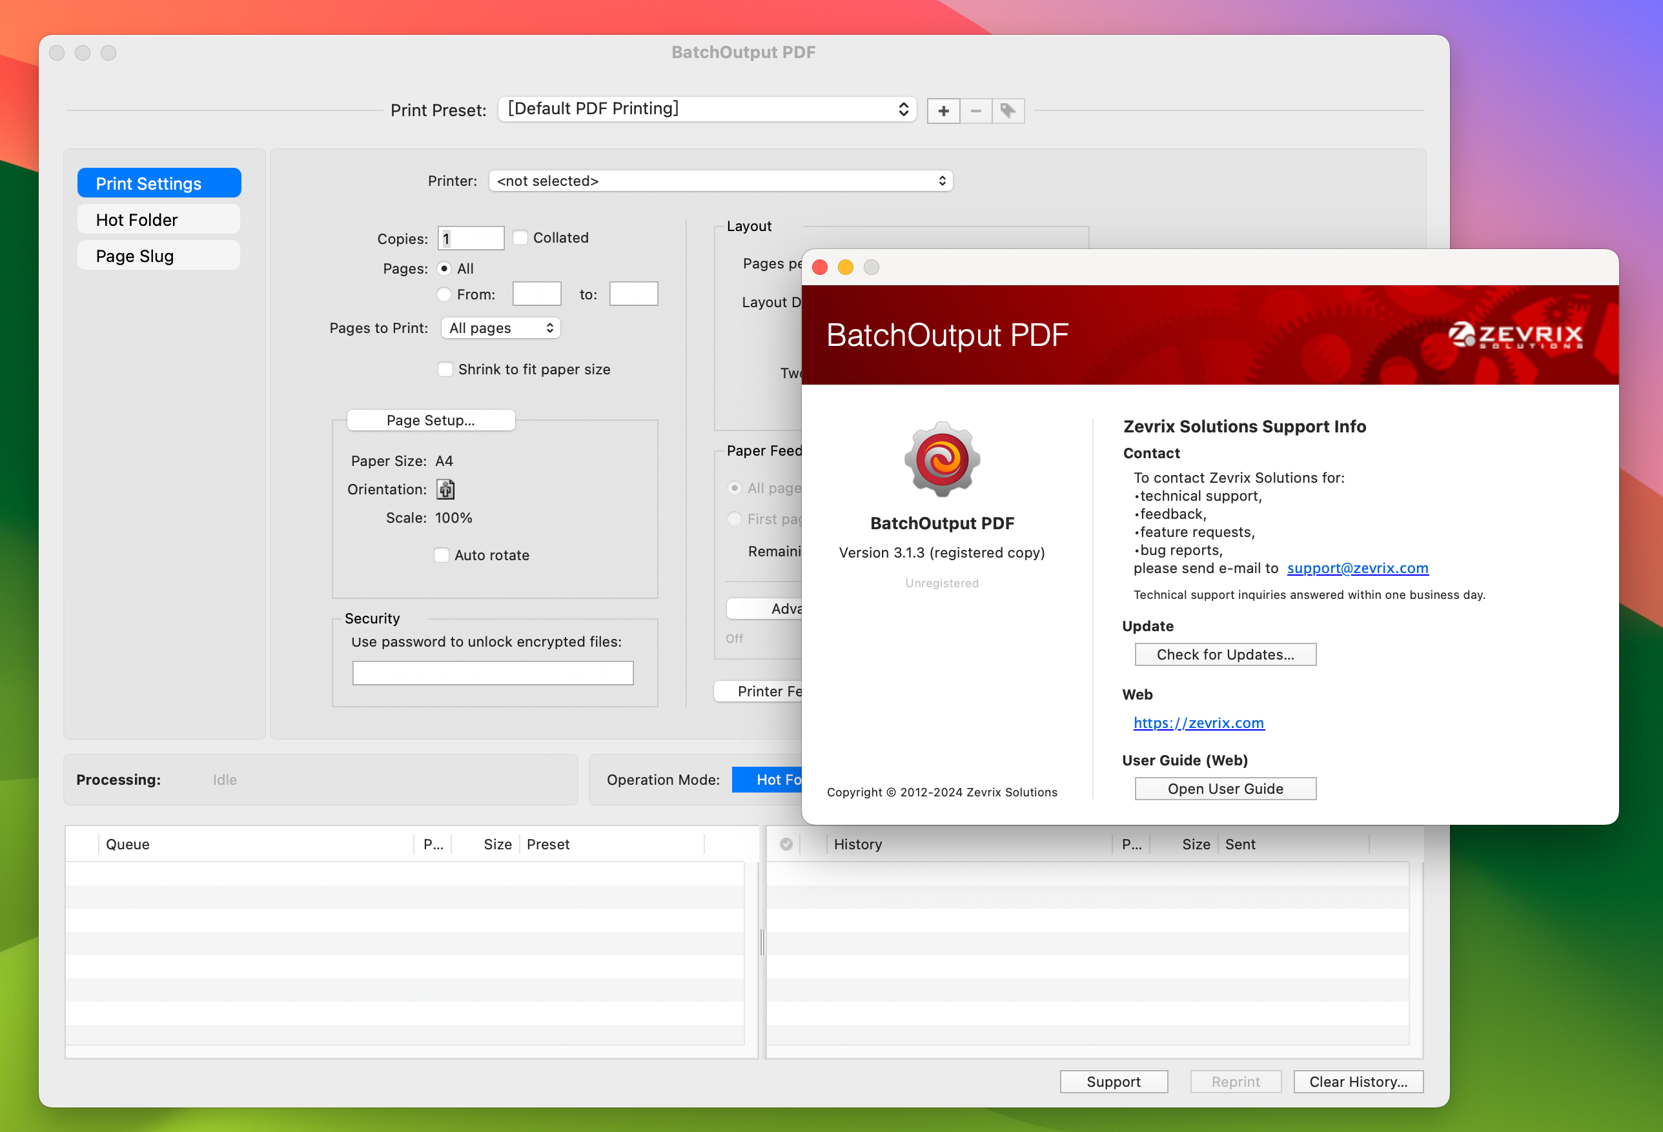
Task: Switch to the Hot Folder tab
Action: coord(158,219)
